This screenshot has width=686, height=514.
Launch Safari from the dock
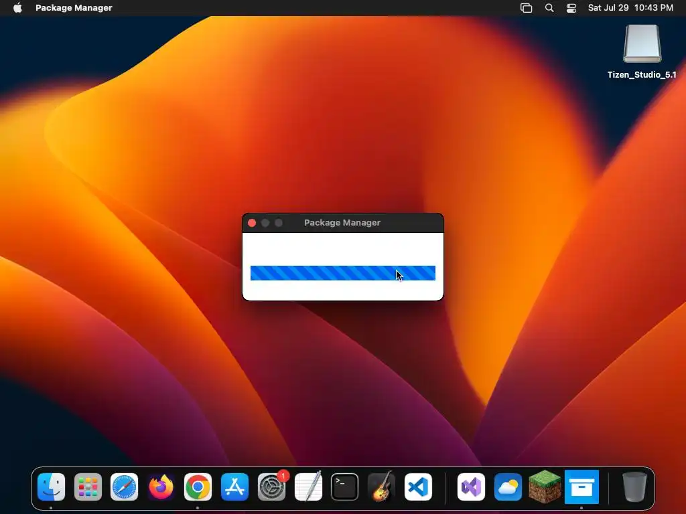point(124,487)
